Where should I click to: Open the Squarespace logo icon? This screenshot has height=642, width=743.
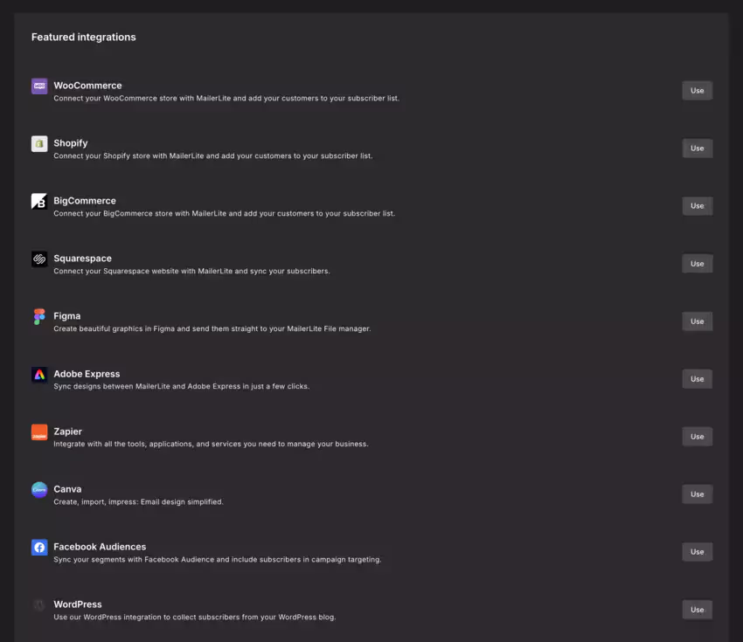click(x=39, y=259)
